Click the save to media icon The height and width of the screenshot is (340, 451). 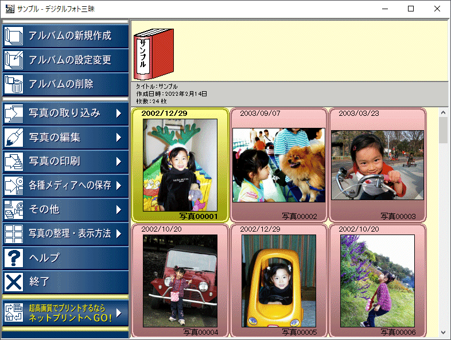(x=14, y=186)
